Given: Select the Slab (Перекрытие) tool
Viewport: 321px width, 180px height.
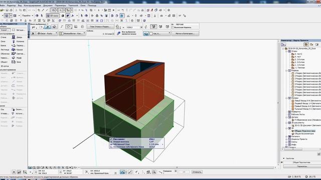Looking at the screenshot, I should click(19, 45).
